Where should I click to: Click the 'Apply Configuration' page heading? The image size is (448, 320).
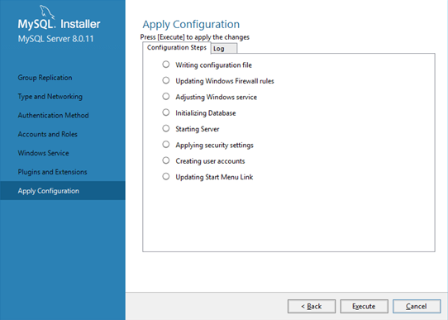191,25
